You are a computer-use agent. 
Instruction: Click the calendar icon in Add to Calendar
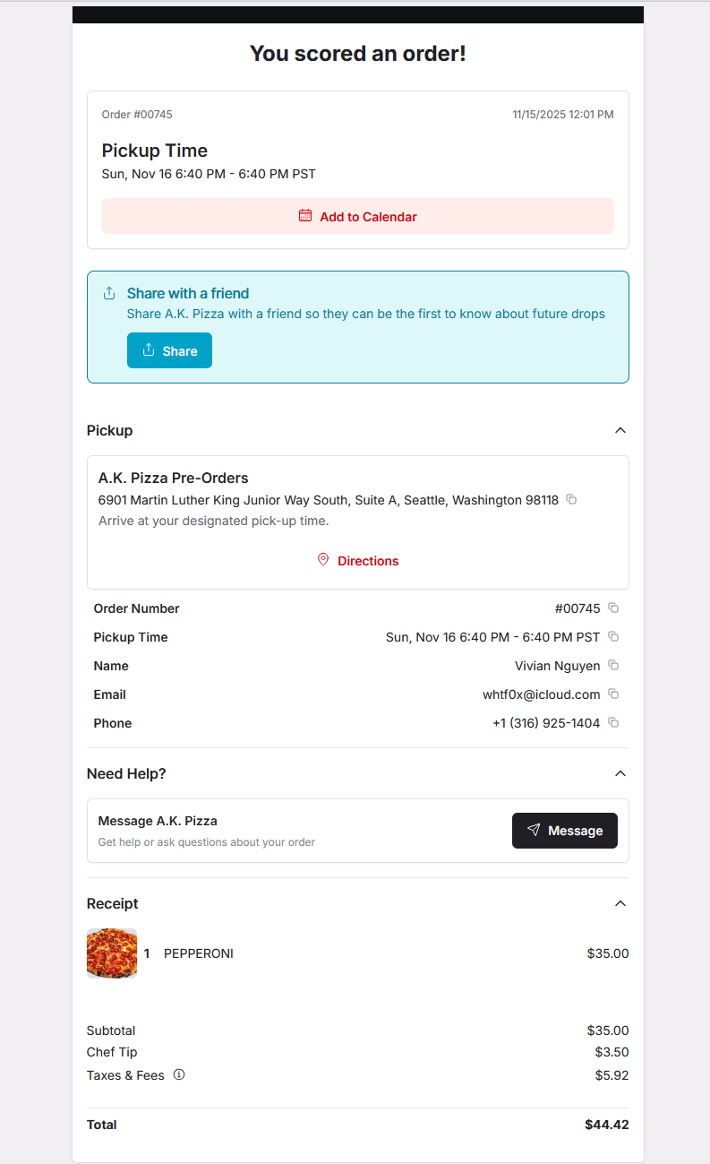click(305, 216)
